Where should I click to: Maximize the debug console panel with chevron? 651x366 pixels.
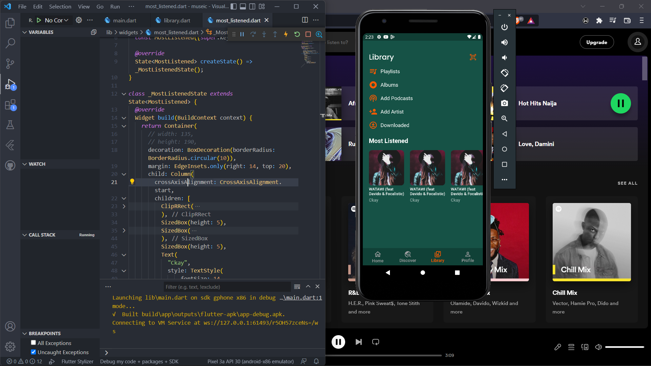(x=308, y=286)
